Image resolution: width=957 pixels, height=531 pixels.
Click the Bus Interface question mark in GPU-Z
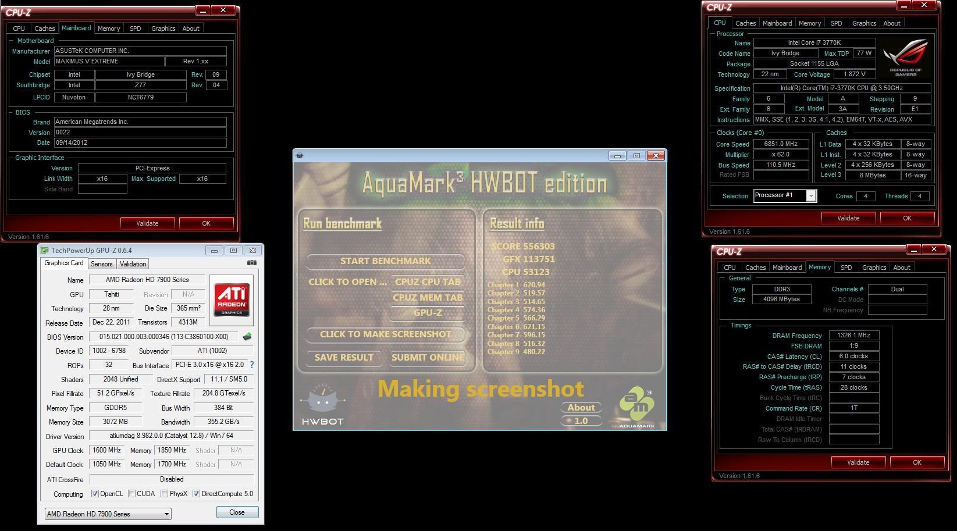click(x=252, y=365)
